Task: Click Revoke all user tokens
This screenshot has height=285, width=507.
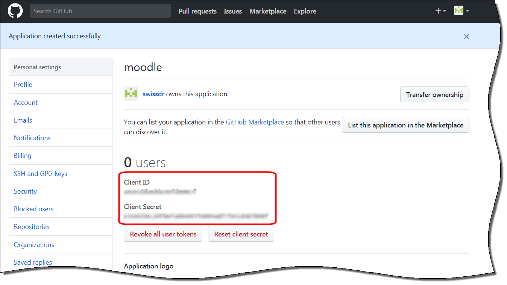Action: (163, 234)
